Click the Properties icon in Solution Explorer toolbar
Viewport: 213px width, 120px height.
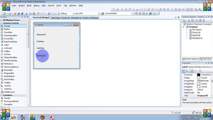(x=184, y=21)
